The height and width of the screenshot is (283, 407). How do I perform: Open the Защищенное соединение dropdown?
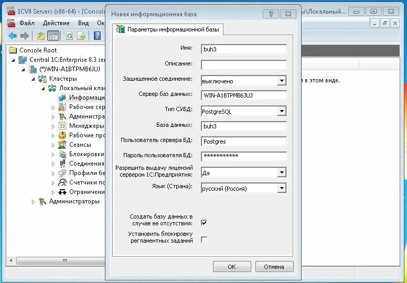pyautogui.click(x=281, y=81)
